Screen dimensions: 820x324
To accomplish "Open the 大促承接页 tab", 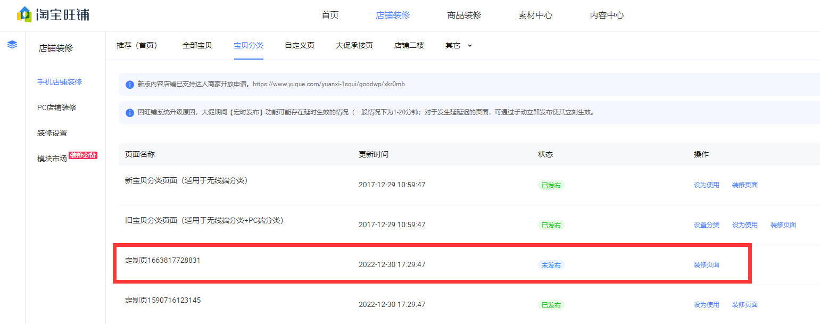I will (x=354, y=45).
